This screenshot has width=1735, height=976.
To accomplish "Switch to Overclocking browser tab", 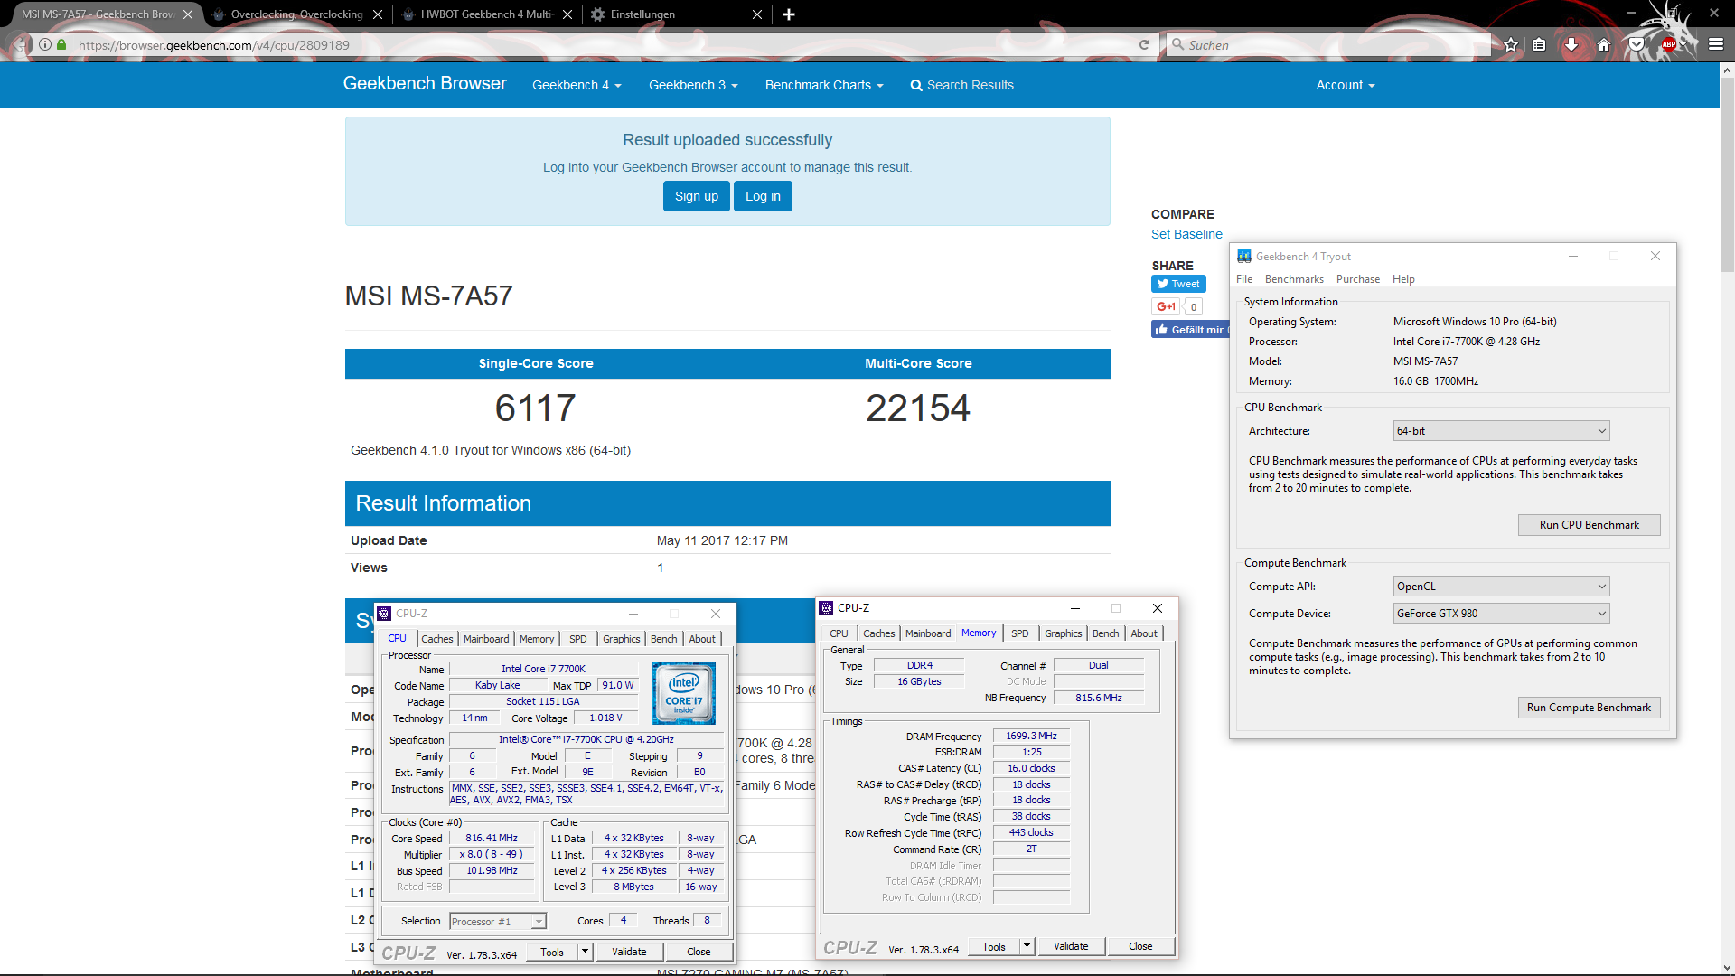I will coord(296,14).
